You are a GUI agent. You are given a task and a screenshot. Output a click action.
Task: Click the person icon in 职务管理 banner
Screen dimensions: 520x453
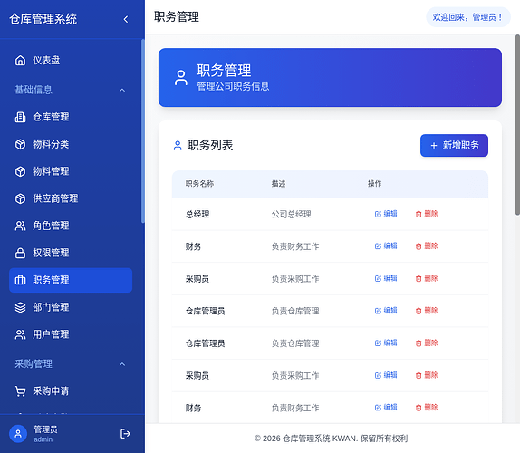click(181, 78)
